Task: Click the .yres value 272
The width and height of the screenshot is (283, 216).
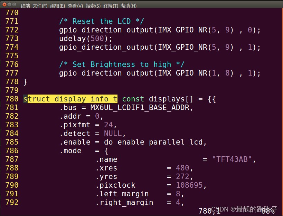Action: click(x=182, y=177)
